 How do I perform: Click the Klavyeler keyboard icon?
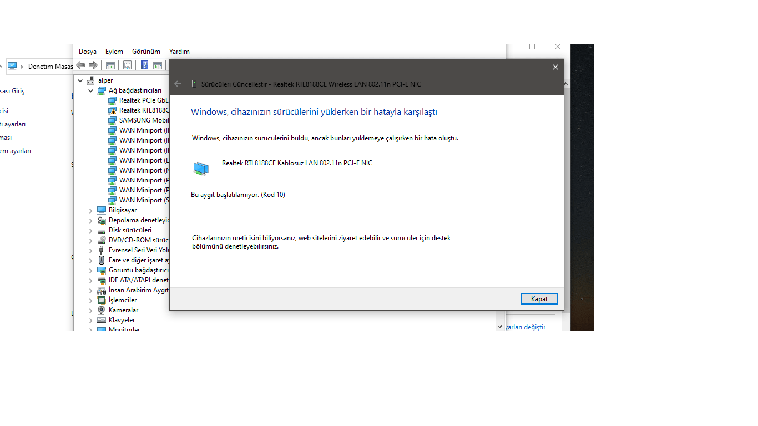(x=102, y=320)
